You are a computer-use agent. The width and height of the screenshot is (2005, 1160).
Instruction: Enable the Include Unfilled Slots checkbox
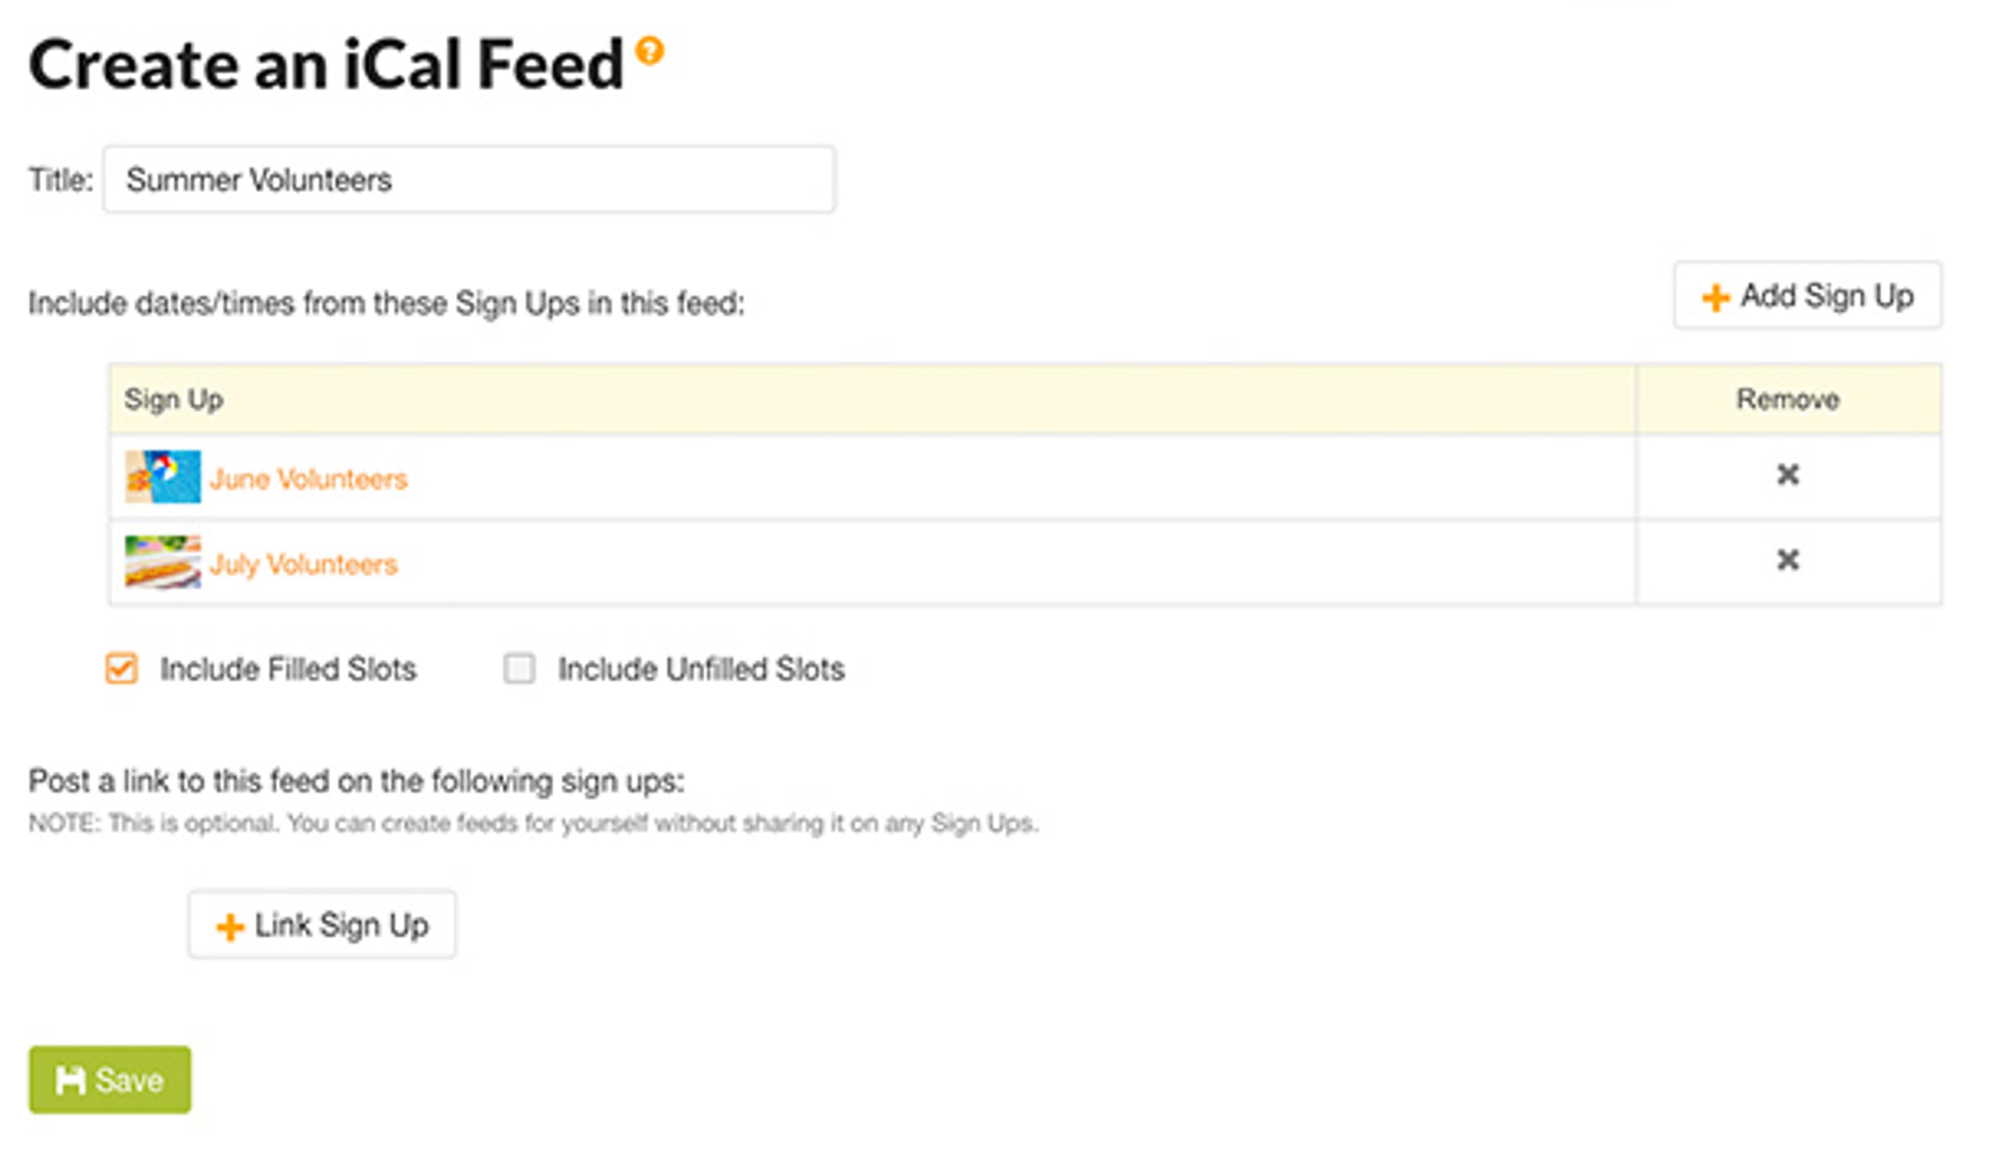click(519, 668)
